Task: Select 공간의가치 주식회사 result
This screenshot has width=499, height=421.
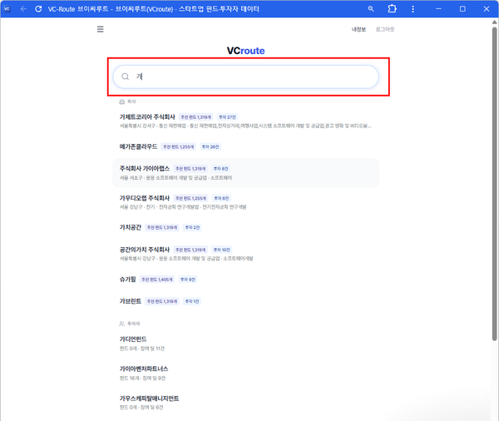Action: (x=245, y=254)
